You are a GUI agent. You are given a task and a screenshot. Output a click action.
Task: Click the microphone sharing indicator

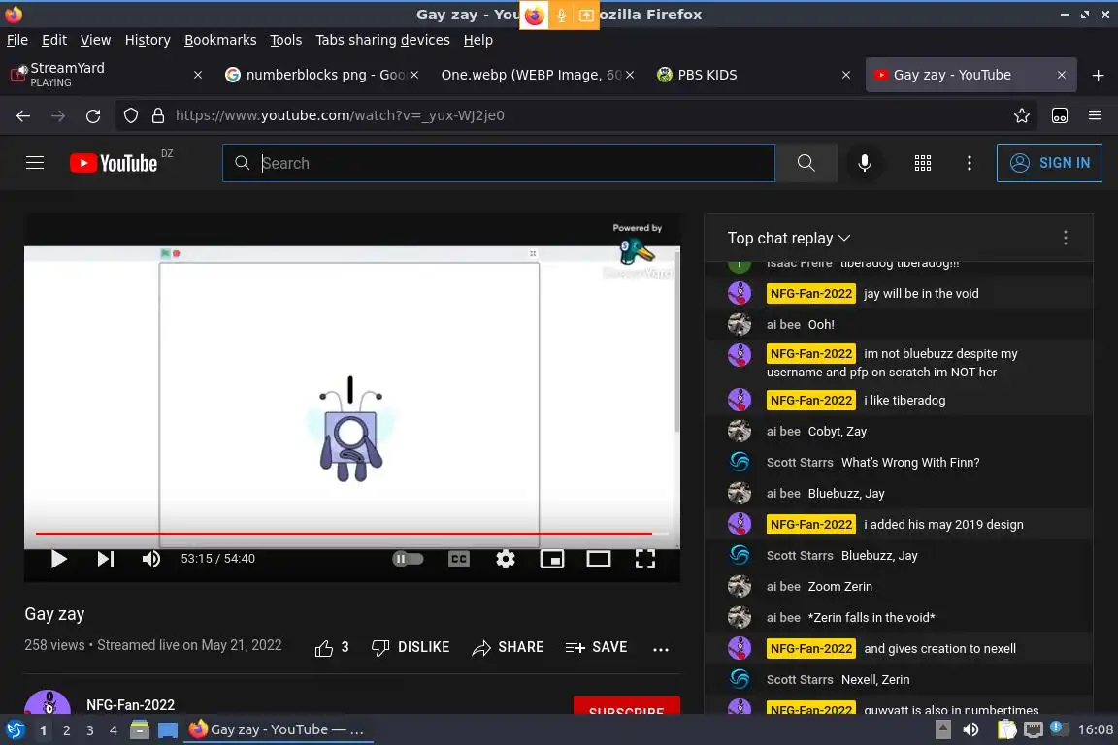(561, 15)
